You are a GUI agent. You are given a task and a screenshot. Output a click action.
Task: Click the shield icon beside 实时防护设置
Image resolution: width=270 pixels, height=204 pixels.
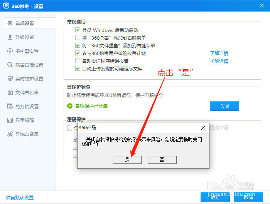[10, 79]
